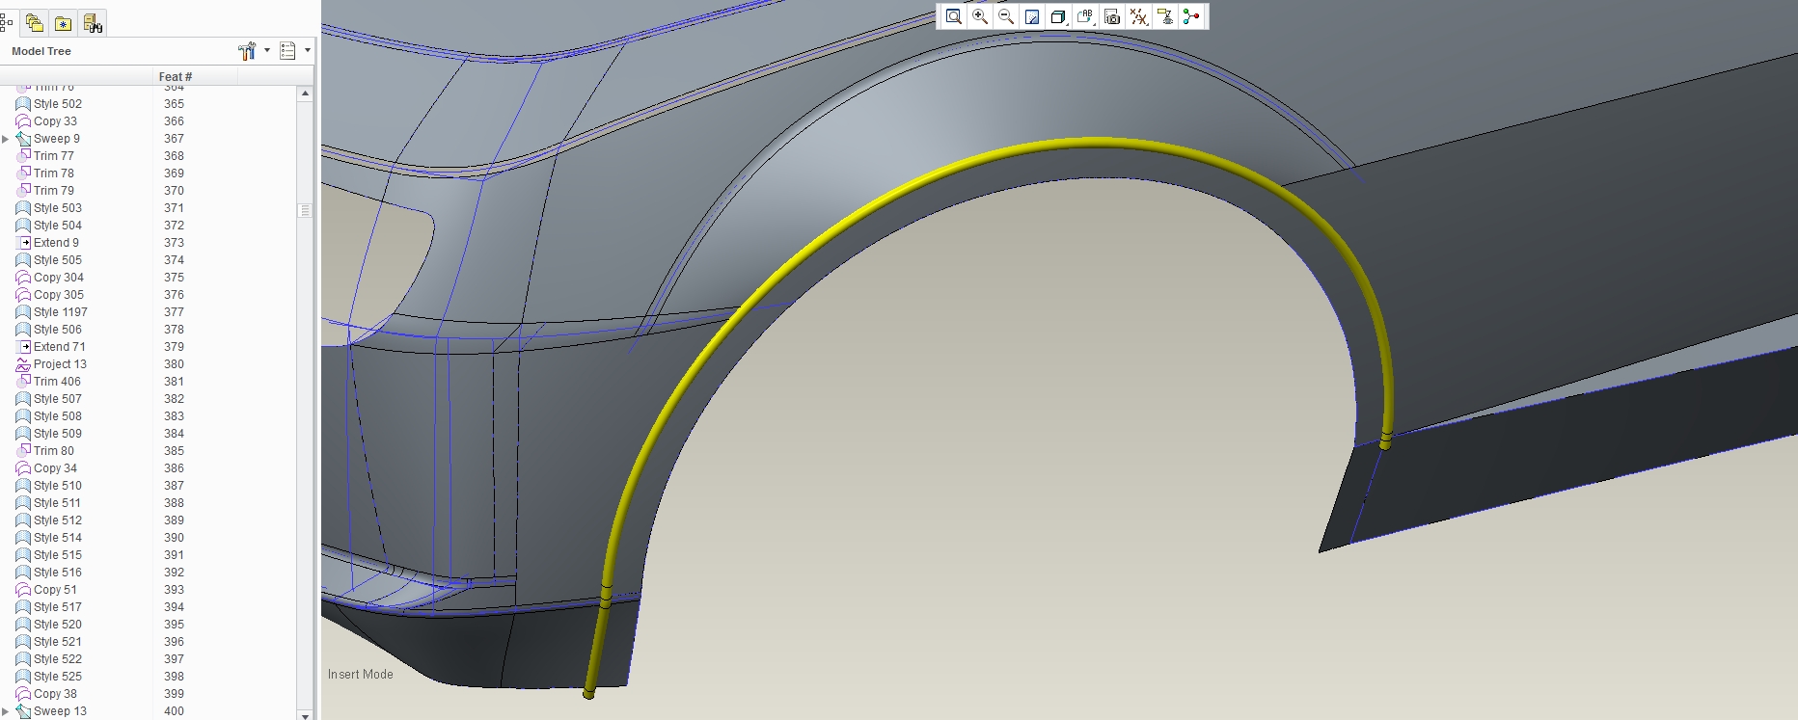Click the Model Tree Show list icon
The image size is (1798, 720).
click(x=287, y=51)
